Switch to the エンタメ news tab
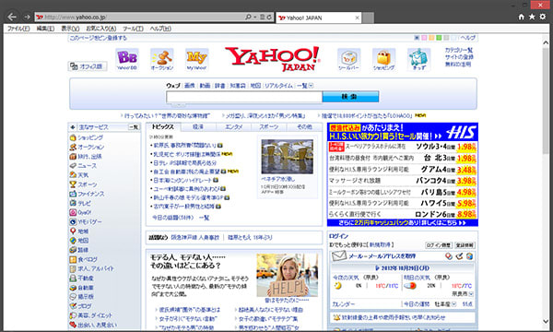Image resolution: width=553 pixels, height=332 pixels. click(233, 126)
